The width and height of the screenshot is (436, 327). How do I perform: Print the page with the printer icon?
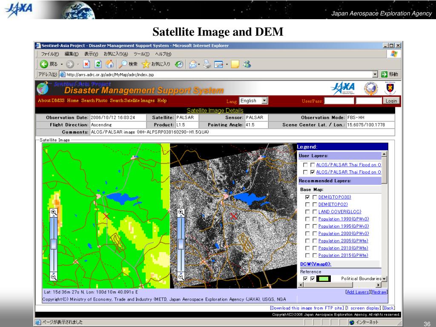(207, 64)
